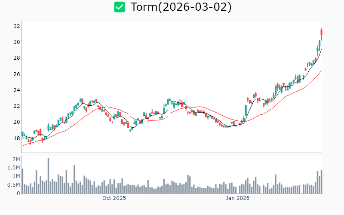Click the 2M volume axis label
This screenshot has width=344, height=215.
point(16,160)
